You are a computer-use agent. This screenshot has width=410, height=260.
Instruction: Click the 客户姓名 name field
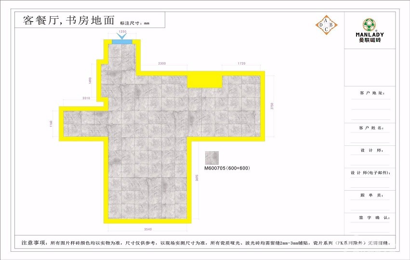pyautogui.click(x=370, y=128)
